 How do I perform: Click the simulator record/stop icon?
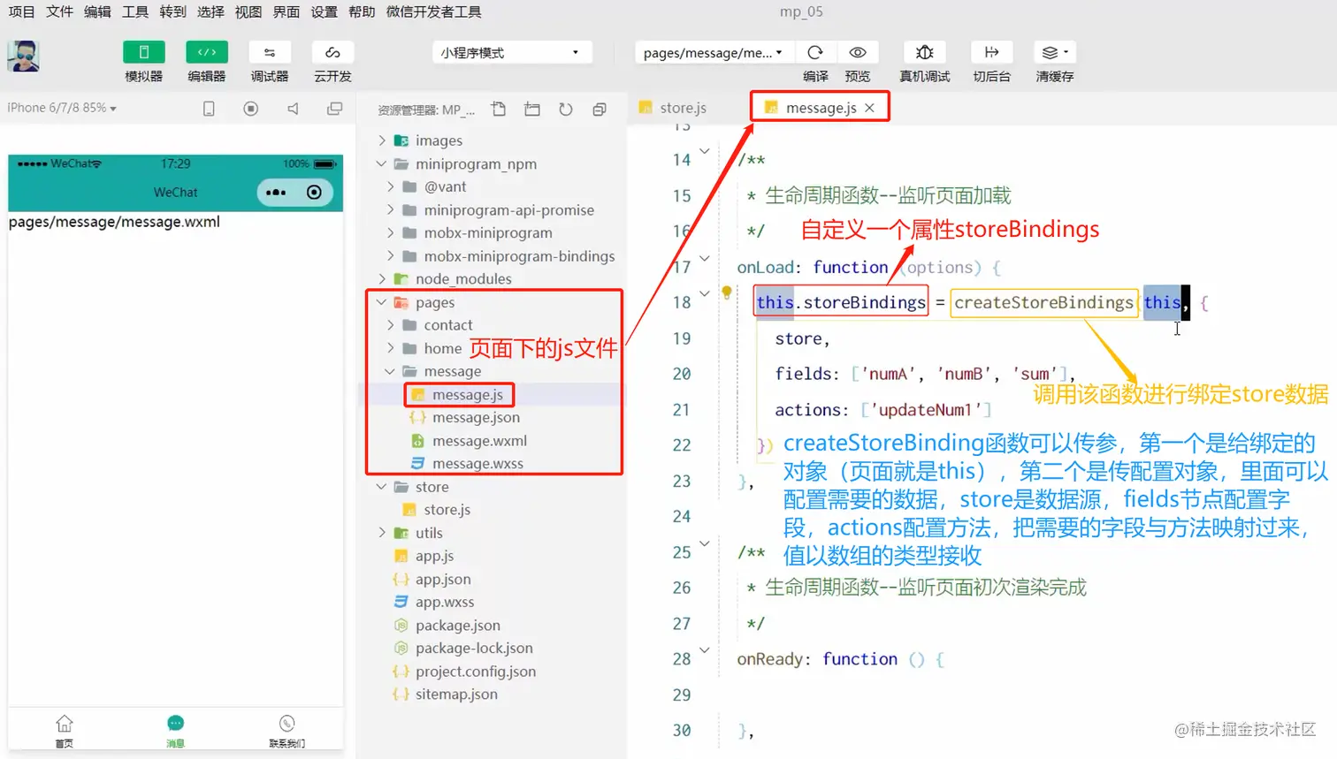251,109
